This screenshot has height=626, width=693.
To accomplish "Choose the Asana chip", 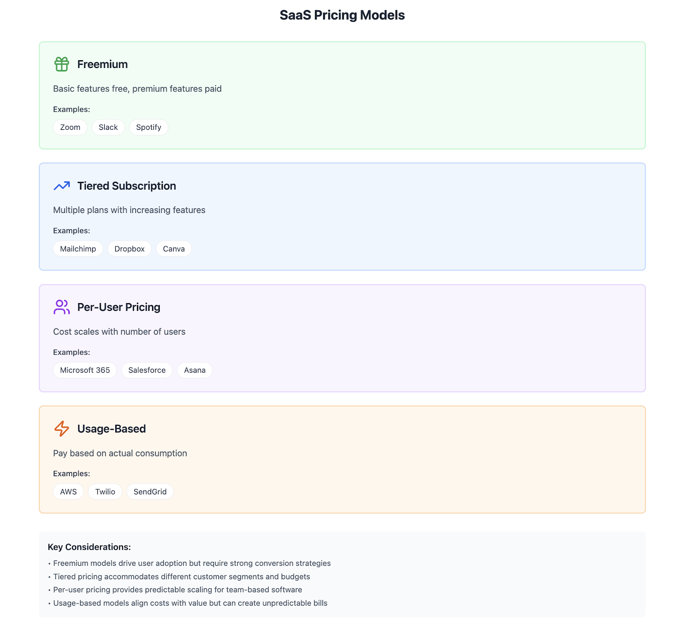I will (195, 370).
